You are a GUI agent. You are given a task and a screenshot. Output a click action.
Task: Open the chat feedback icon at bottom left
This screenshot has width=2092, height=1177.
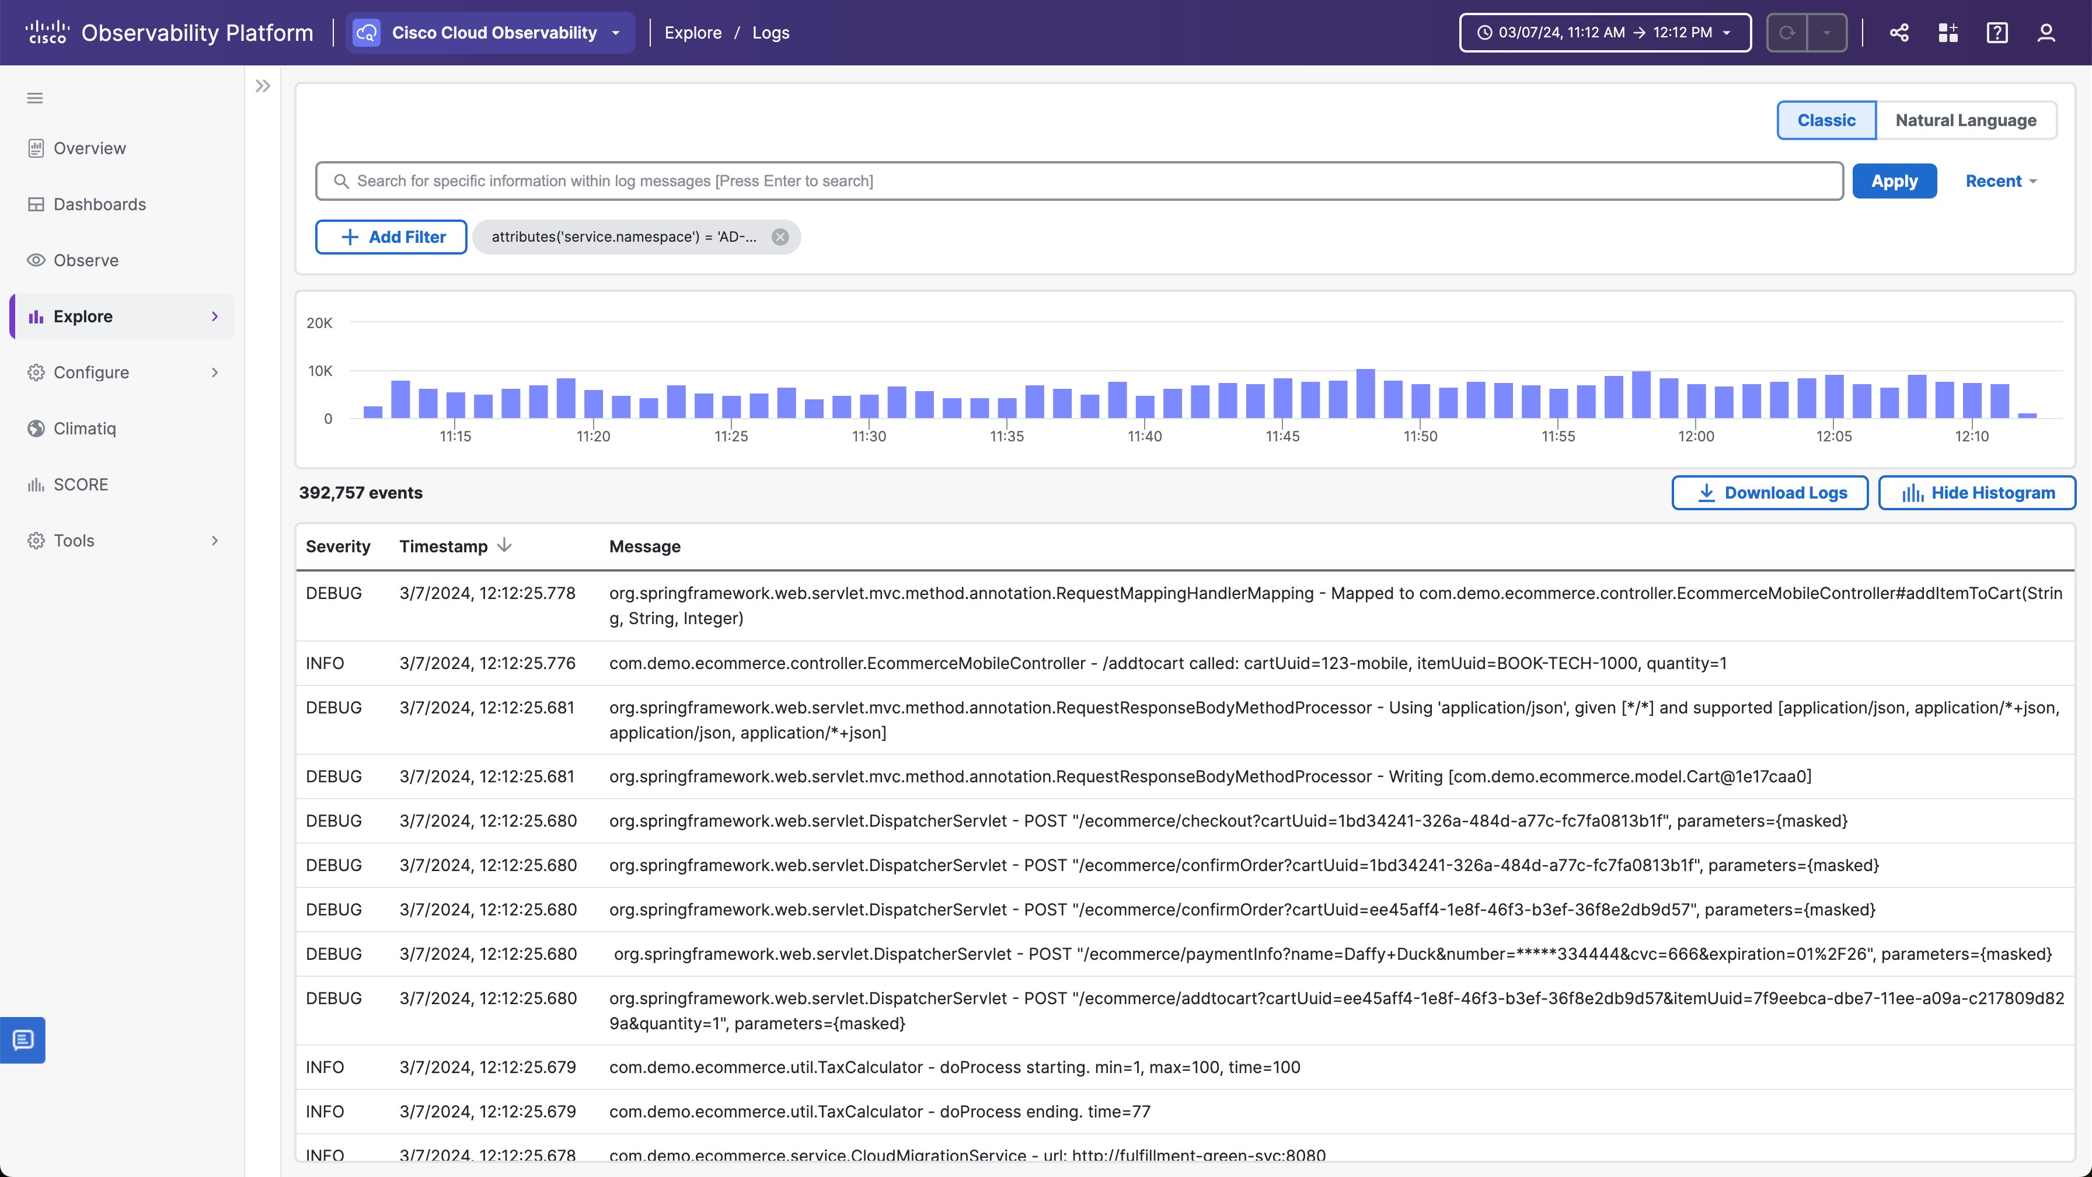coord(23,1040)
